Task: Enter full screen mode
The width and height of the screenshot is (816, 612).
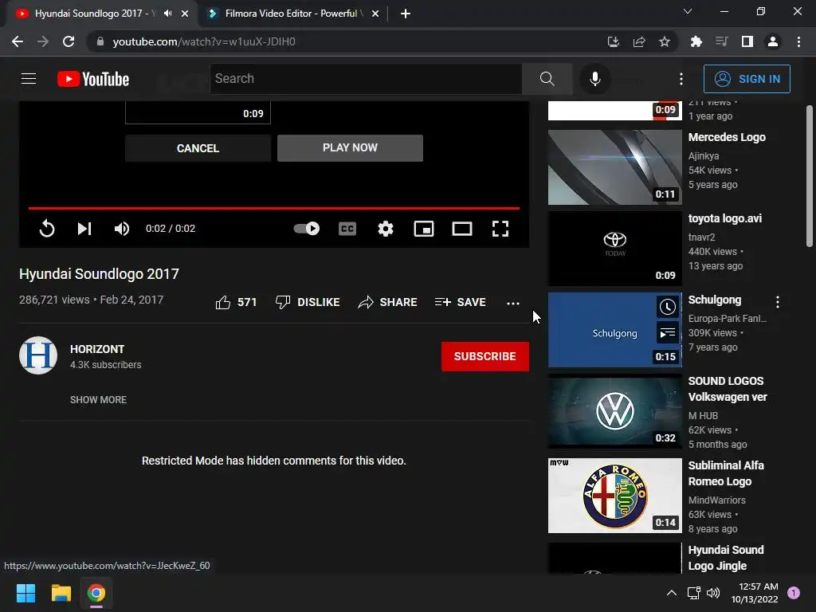Action: [x=500, y=229]
